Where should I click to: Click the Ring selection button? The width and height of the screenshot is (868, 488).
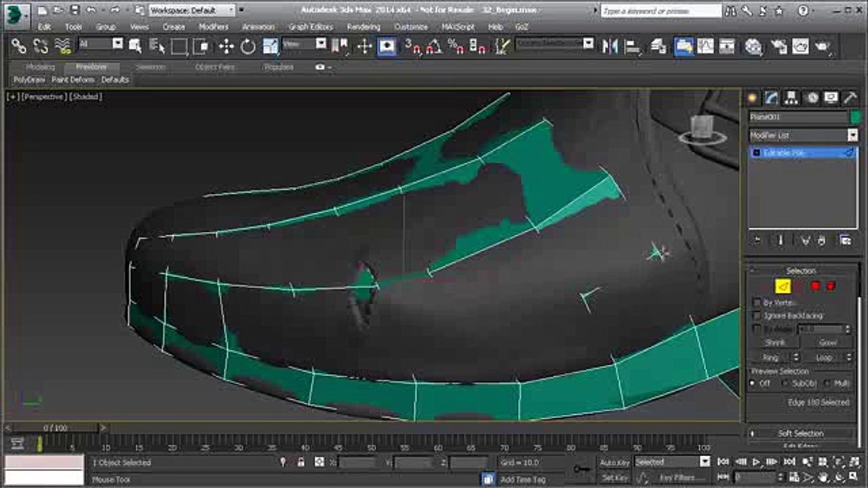(770, 357)
